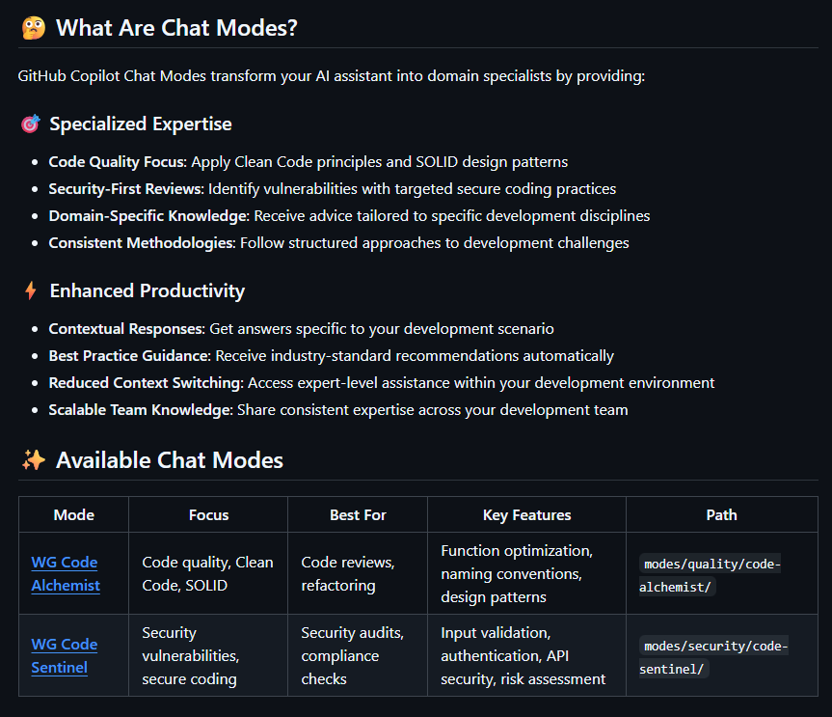The image size is (832, 717).
Task: Click the 'Code Quality Focus' bullet
Action: [309, 161]
